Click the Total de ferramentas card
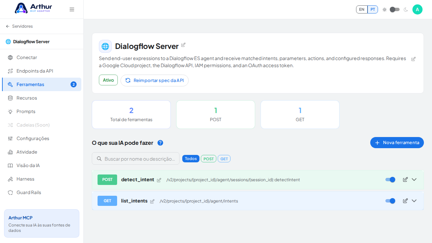 (131, 114)
